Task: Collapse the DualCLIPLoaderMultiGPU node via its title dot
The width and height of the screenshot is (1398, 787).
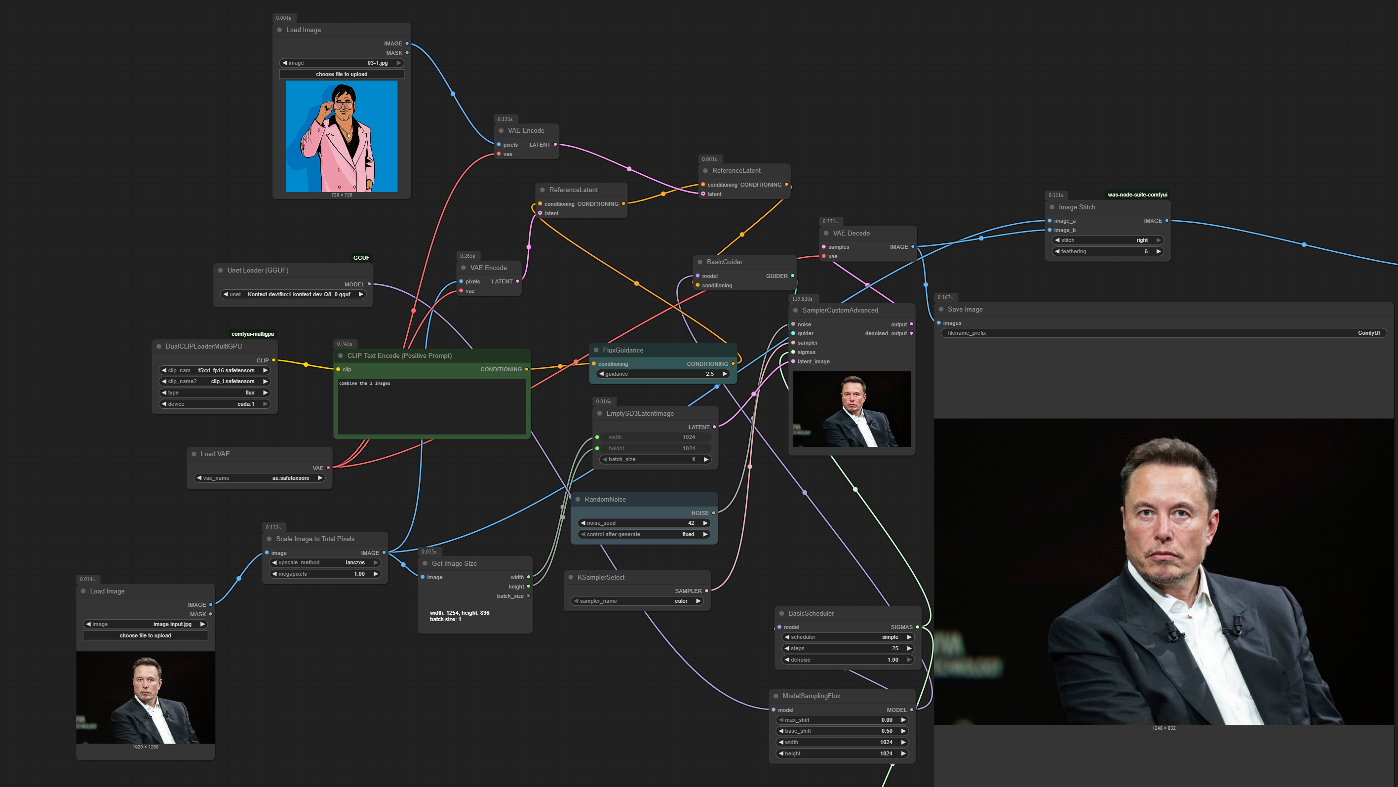Action: 159,346
